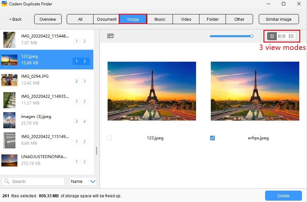Image resolution: width=307 pixels, height=202 pixels.
Task: Click the magnifier icon in the search box
Action: 7,181
